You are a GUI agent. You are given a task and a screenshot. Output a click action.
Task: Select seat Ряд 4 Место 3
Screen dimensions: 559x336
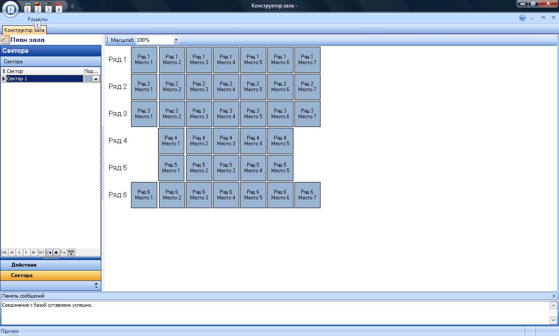tap(226, 141)
